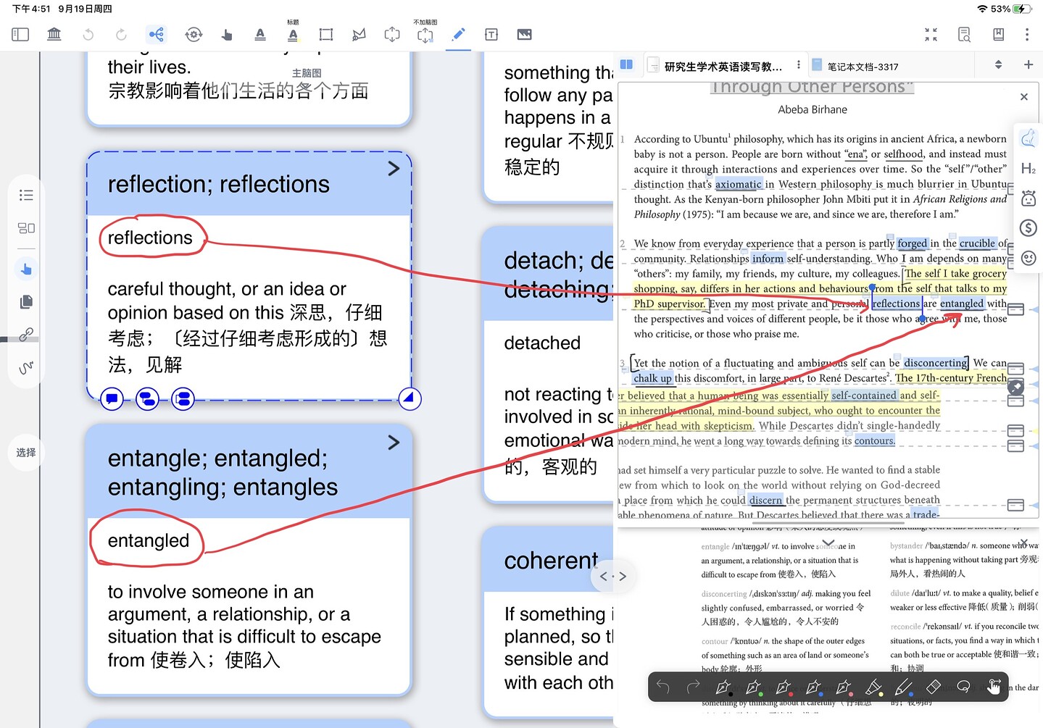Open the auto-layout refresh gear icon
The height and width of the screenshot is (728, 1043).
coord(194,34)
